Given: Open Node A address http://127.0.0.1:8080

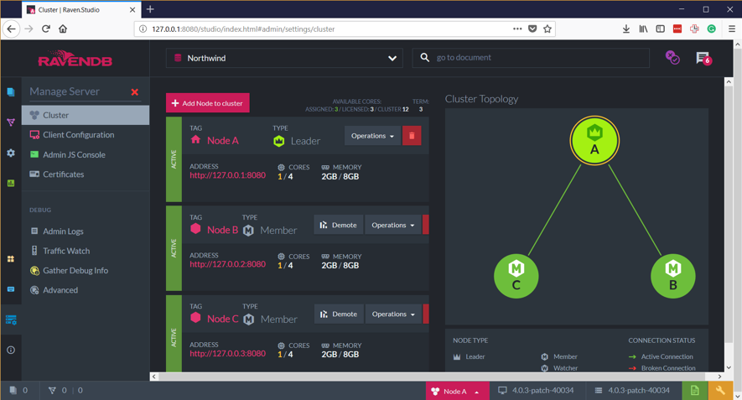Looking at the screenshot, I should 227,175.
